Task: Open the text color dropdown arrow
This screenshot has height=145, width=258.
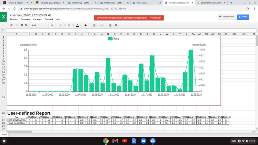Action: click(x=80, y=25)
